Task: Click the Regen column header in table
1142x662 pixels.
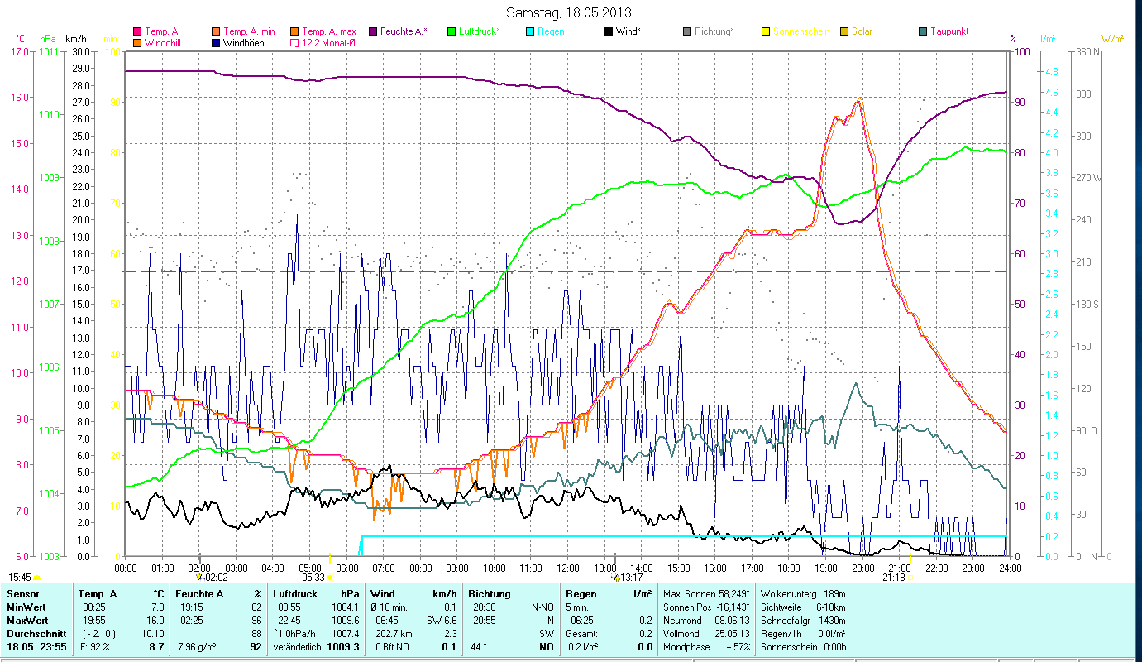Action: pos(581,594)
